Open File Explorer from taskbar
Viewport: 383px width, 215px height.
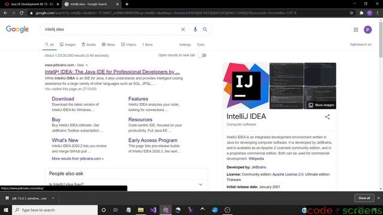pos(141,210)
